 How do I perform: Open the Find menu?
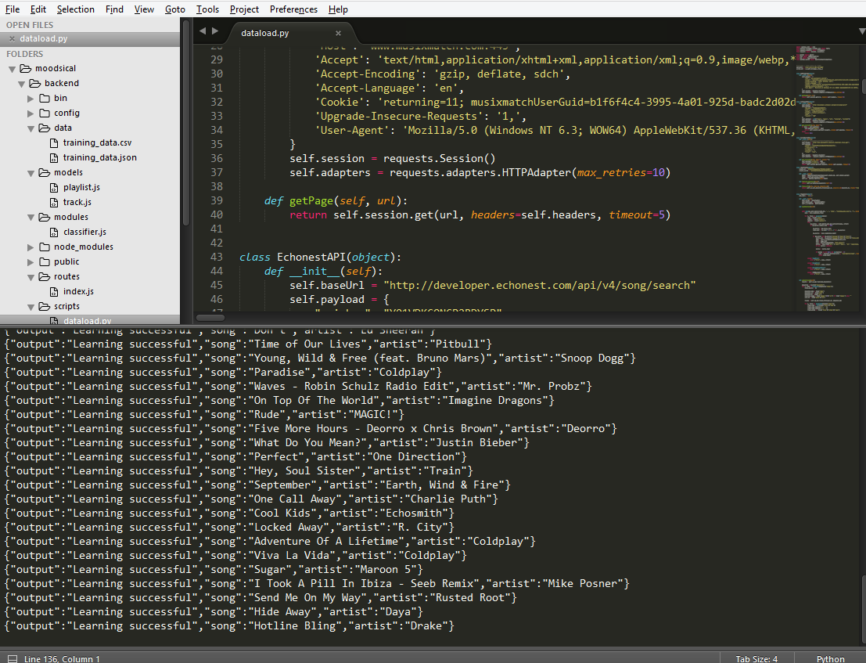[x=114, y=9]
